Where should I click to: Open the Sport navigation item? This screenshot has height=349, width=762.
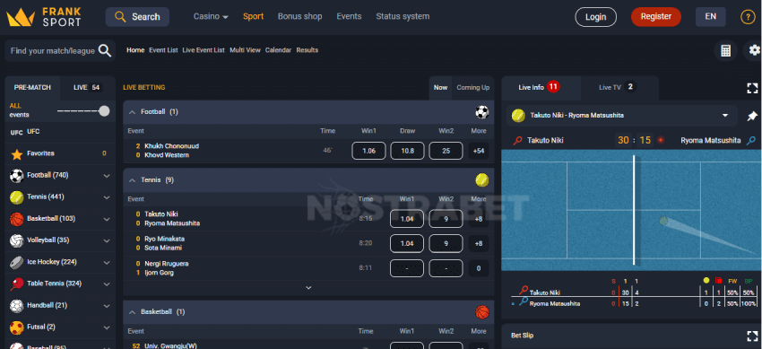253,16
